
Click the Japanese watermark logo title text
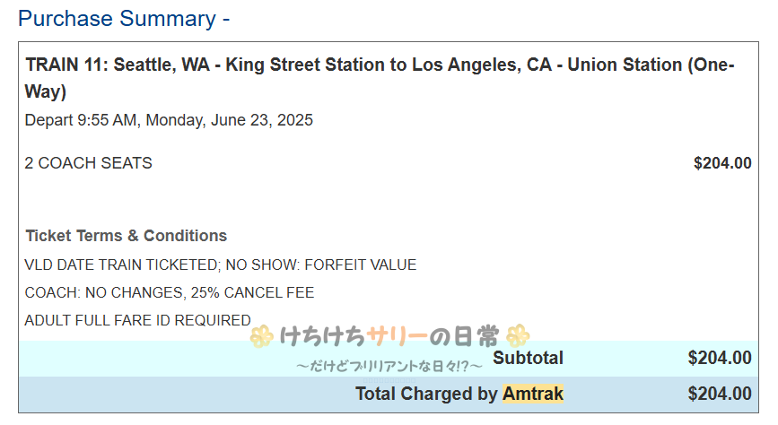click(x=388, y=337)
